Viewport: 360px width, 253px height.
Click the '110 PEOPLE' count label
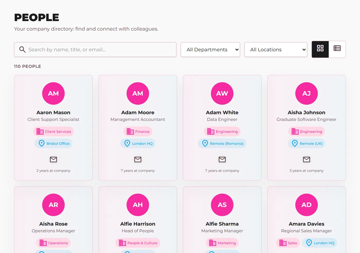[28, 66]
